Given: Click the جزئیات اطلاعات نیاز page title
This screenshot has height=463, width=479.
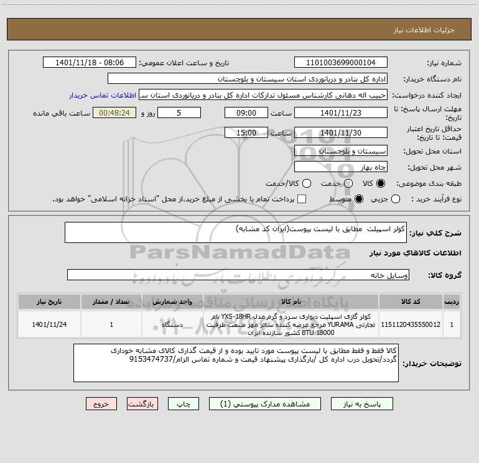Looking at the screenshot, I should coord(424,30).
